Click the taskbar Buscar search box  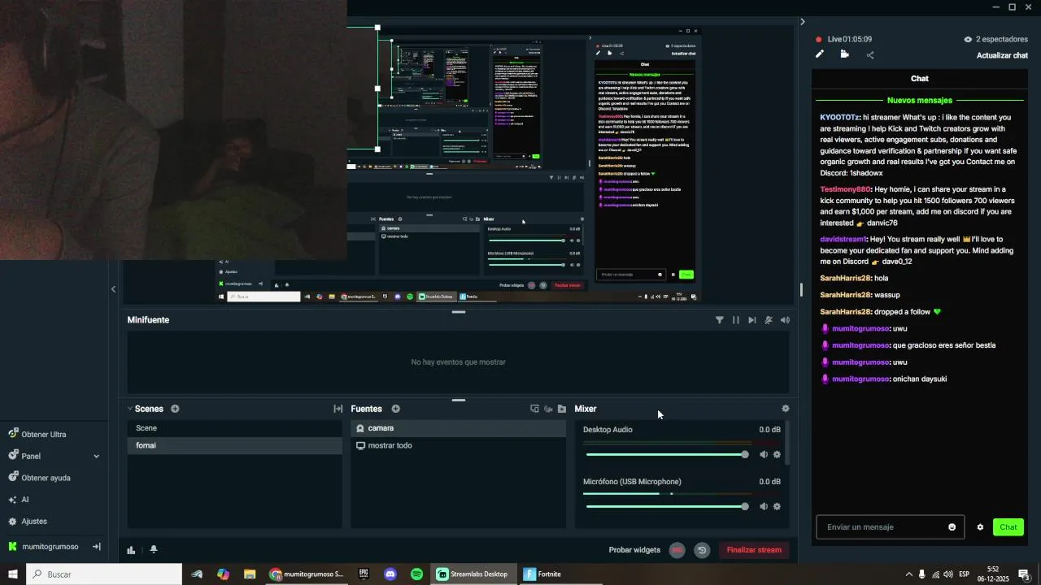[104, 574]
